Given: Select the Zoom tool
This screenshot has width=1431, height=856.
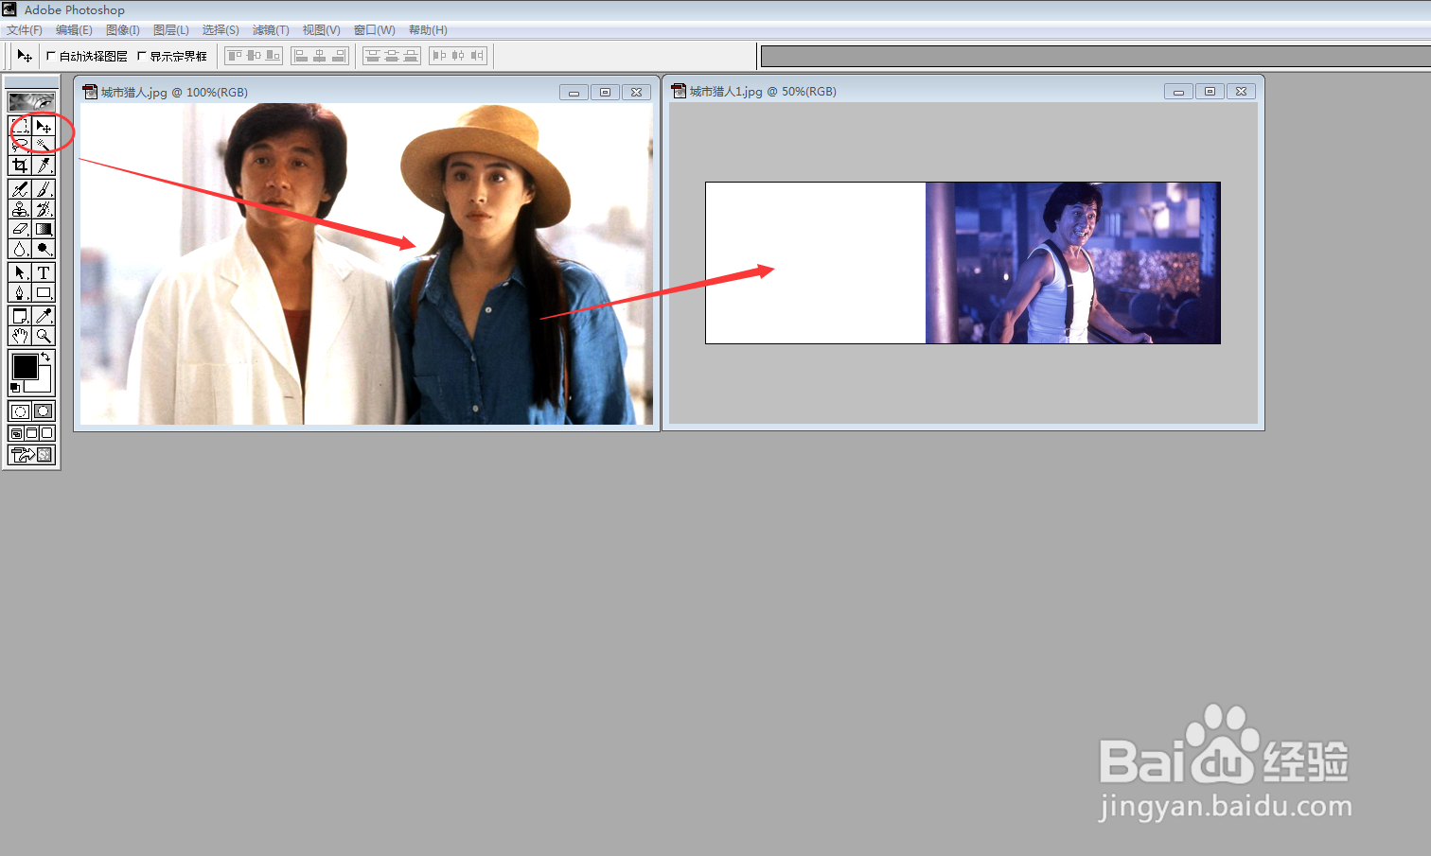Looking at the screenshot, I should 44,336.
